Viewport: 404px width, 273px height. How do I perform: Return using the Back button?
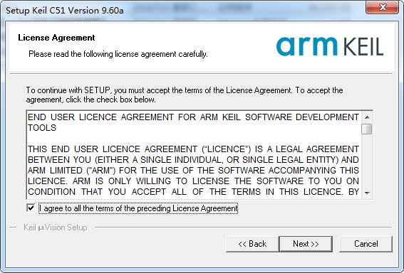click(252, 244)
